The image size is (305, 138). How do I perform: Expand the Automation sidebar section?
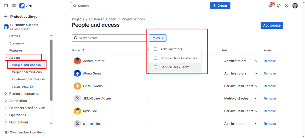point(6,101)
